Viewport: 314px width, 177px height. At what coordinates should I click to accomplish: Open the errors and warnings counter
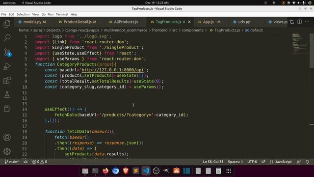[40, 162]
